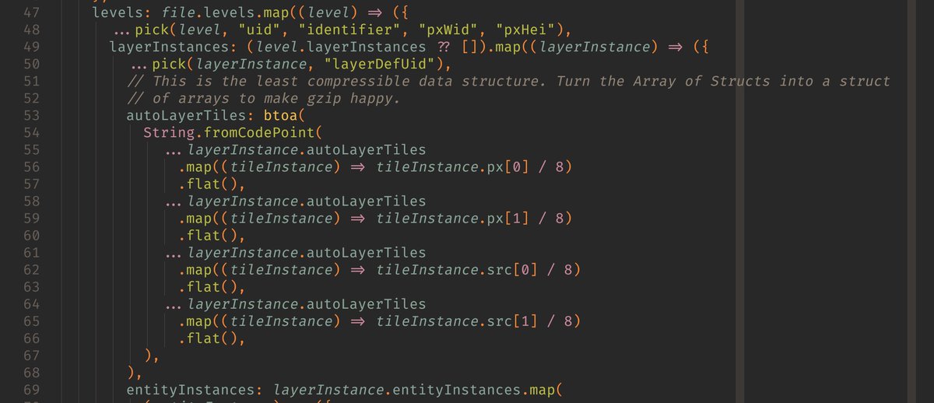This screenshot has height=403, width=934.
Task: Place cursor on the "layerInstances:" key
Action: (174, 47)
